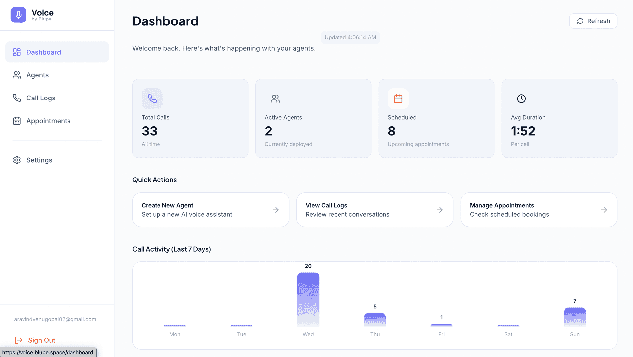Select the Sunday bar showing 7 calls
Image resolution: width=633 pixels, height=357 pixels.
[x=575, y=317]
